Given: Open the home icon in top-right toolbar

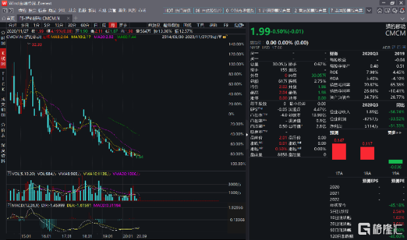Looking at the screenshot, I should coord(380,11).
